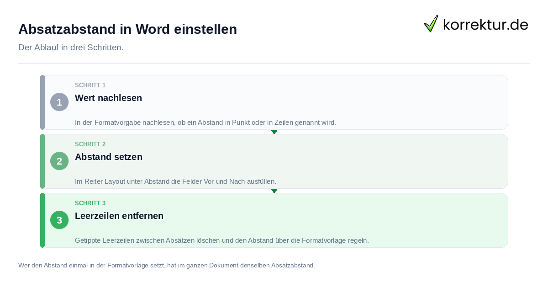The image size is (548, 288).
Task: Click the description starting 'In der Formatvorgabe nachlesen'
Action: point(205,123)
